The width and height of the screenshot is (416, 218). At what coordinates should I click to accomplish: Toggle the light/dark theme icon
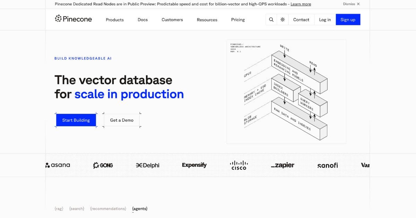coord(283,20)
